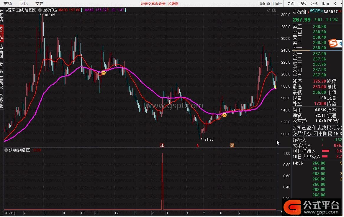
Task: Click the 证券交易未登录 status text
Action: [153, 4]
